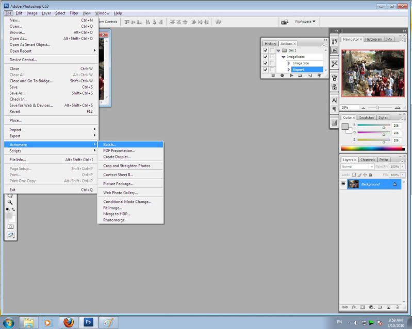Open the Character dock icon
Screen dimensions: 412x329
334,100
